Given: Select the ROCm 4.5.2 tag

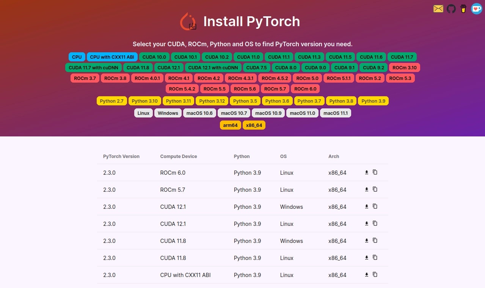Looking at the screenshot, I should coord(275,78).
